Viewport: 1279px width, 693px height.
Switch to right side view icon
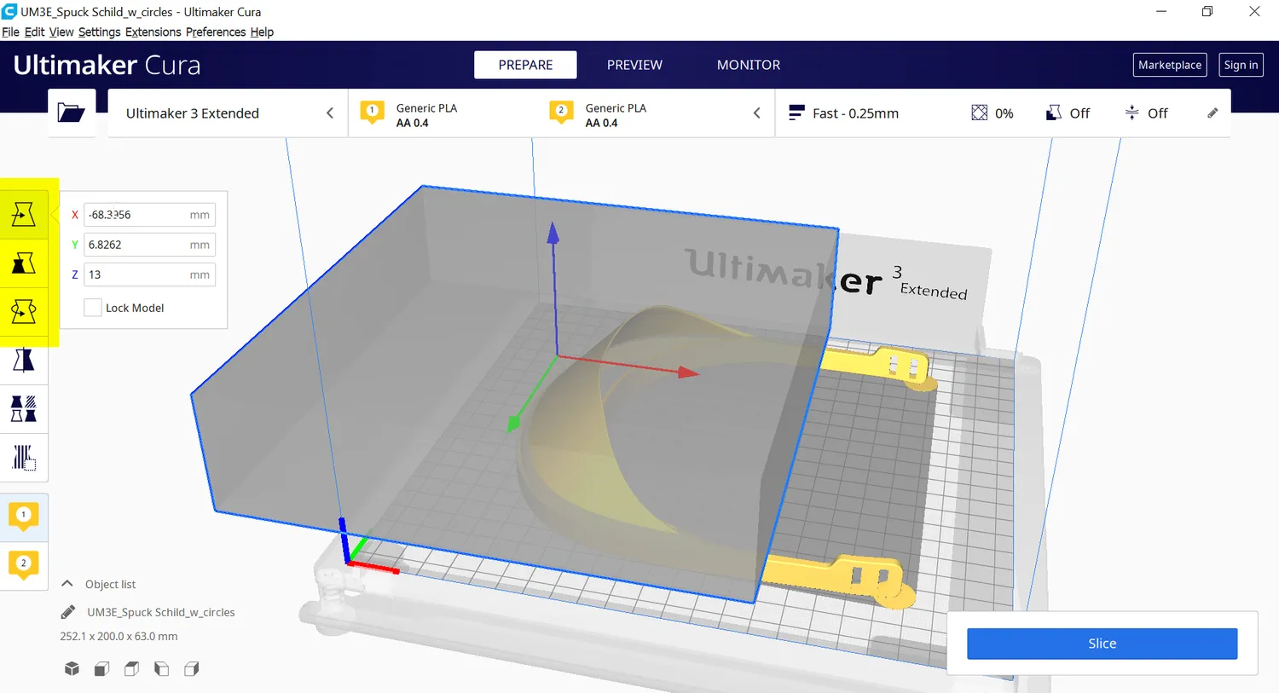191,668
